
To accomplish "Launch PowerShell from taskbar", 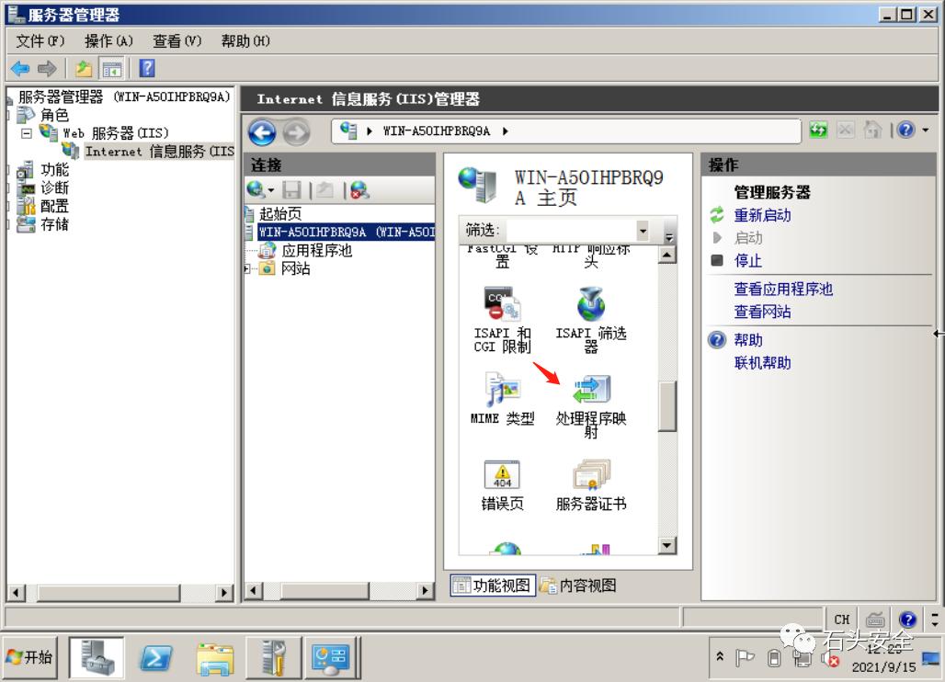I will click(x=156, y=657).
